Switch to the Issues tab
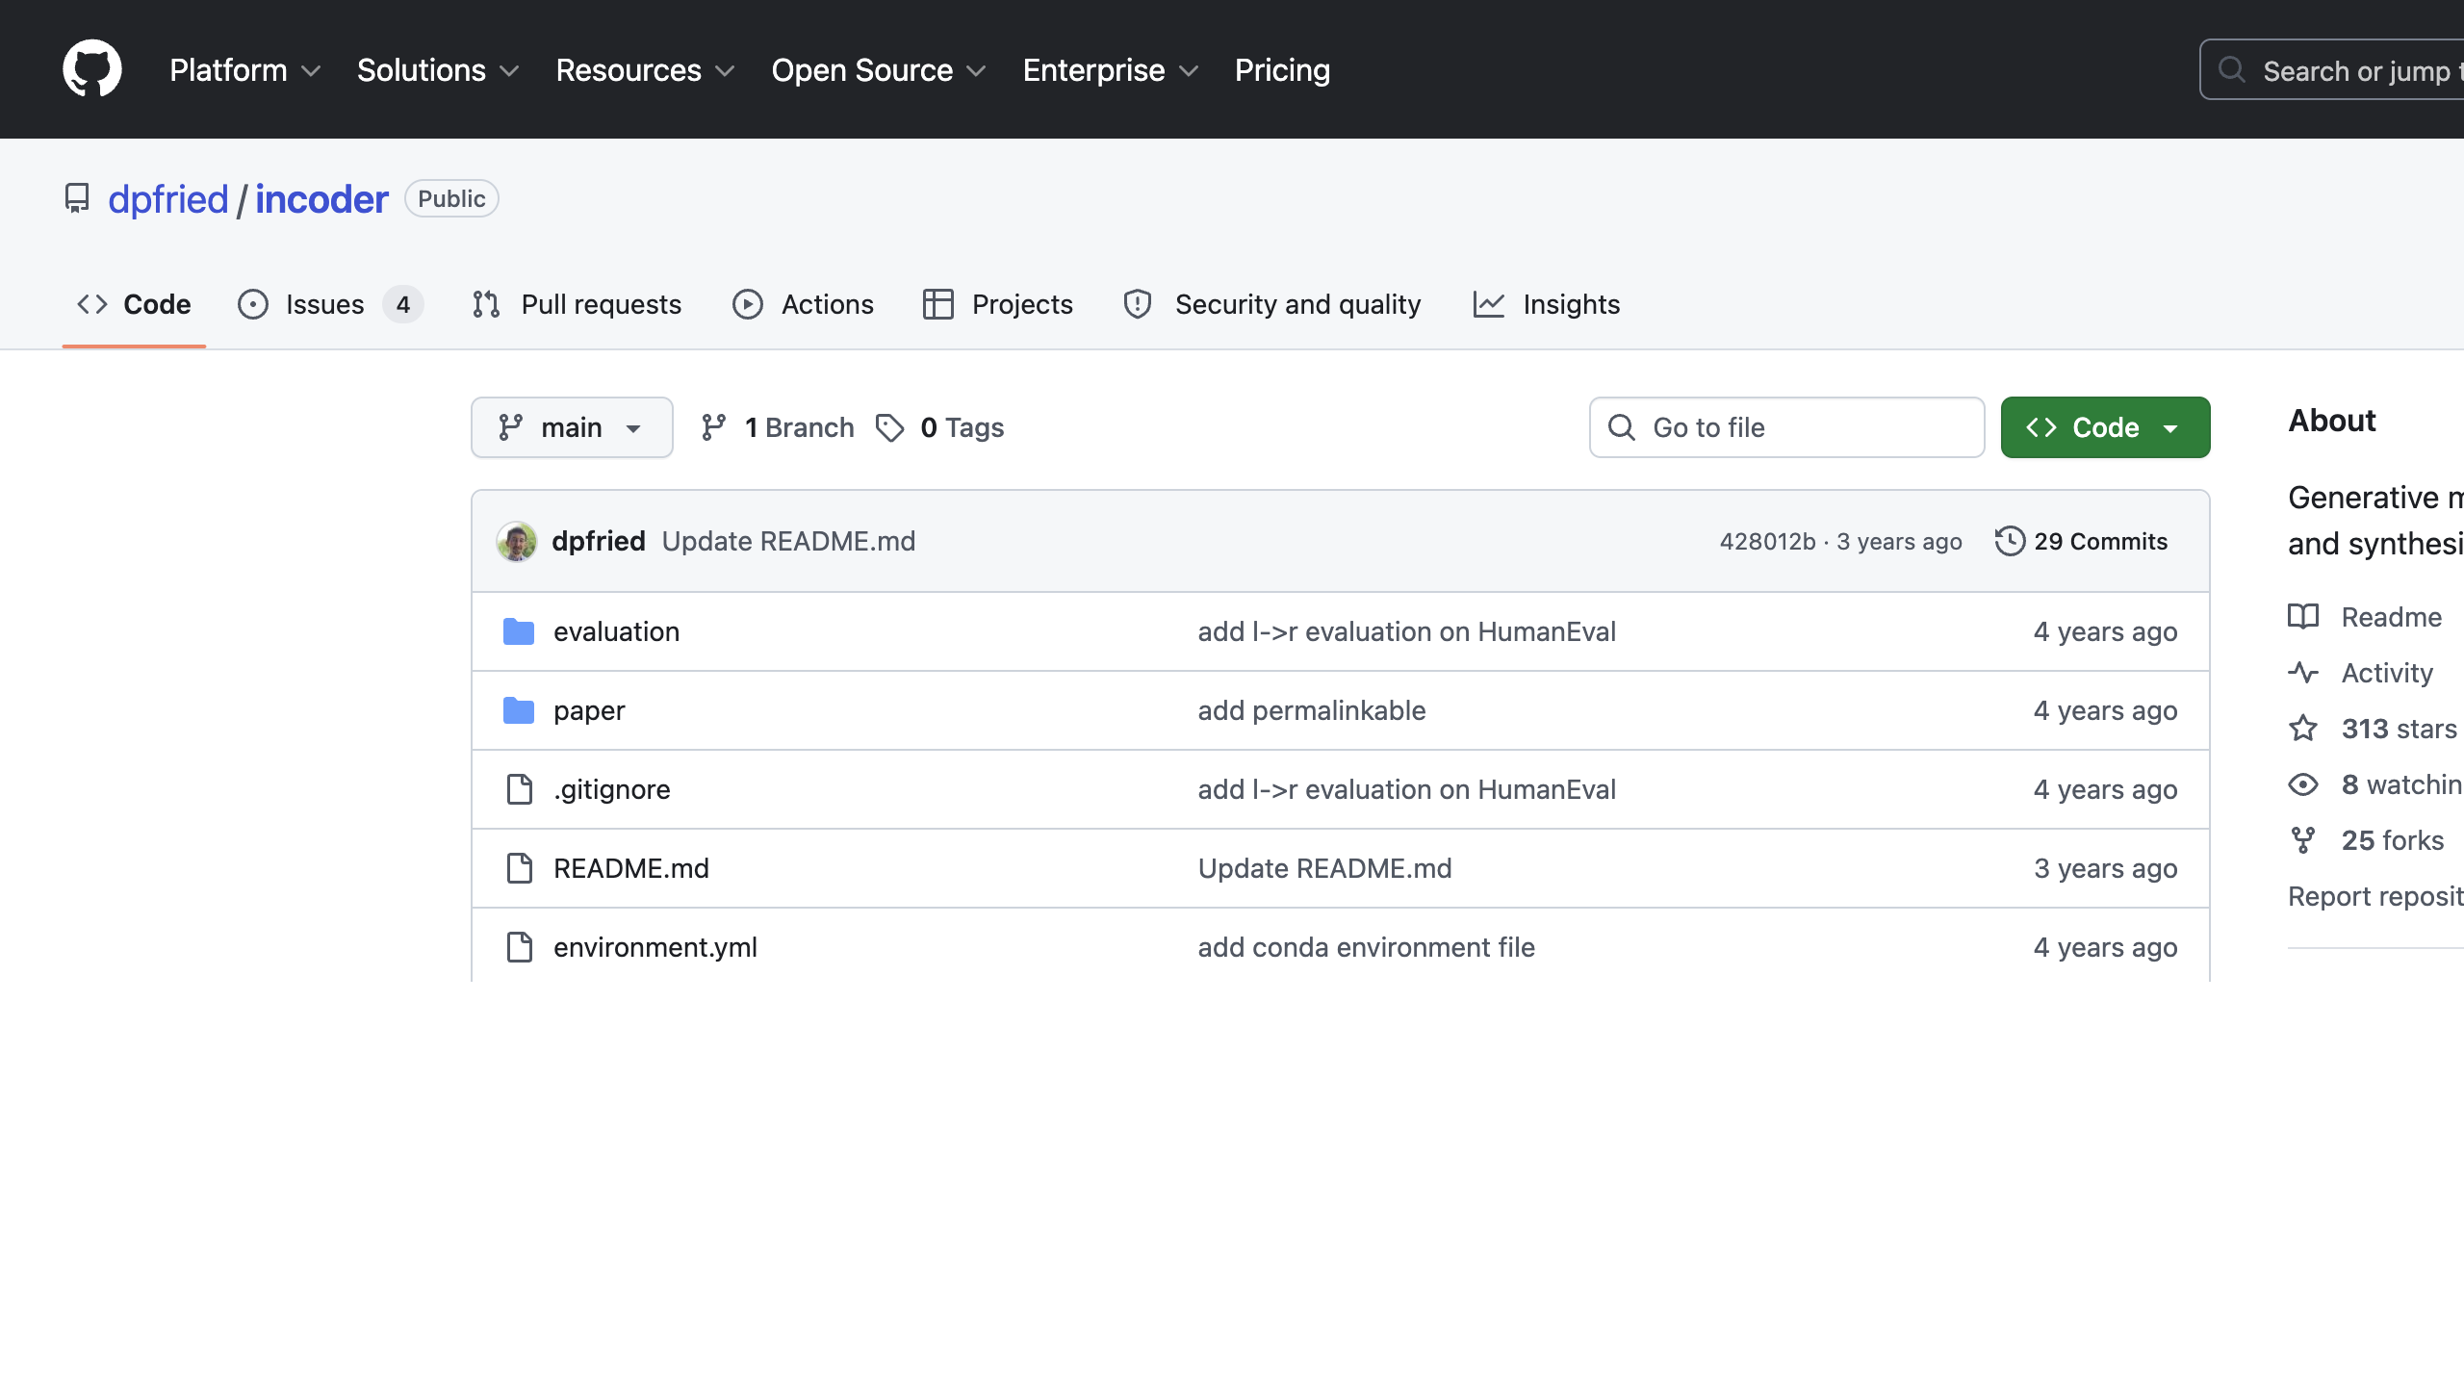2464x1386 pixels. [330, 304]
